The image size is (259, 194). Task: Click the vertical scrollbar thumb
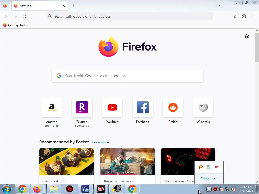257,47
